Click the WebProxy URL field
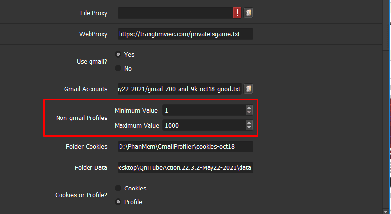This screenshot has height=214, width=391. (185, 34)
